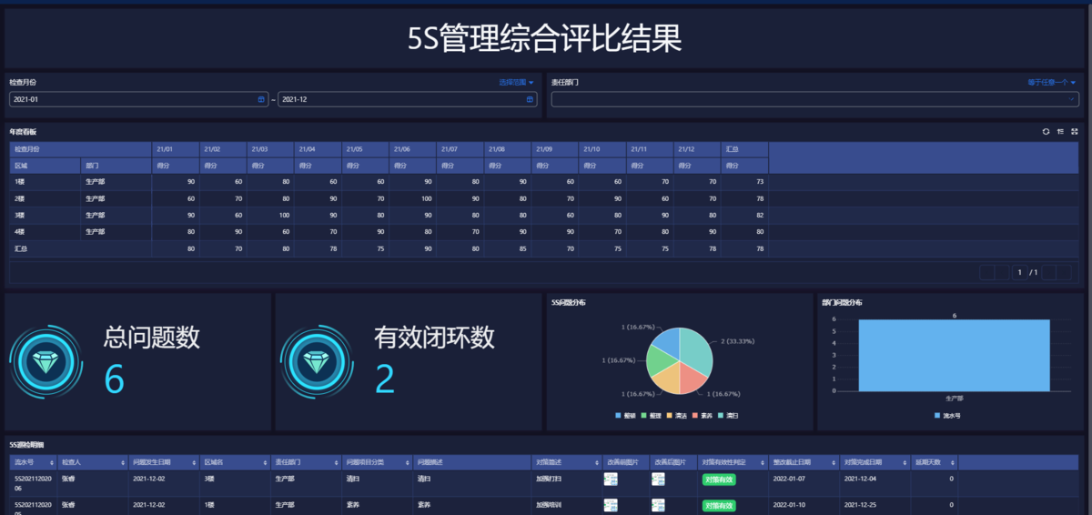Click the 100 score cell in the 3楼 row

tap(271, 215)
